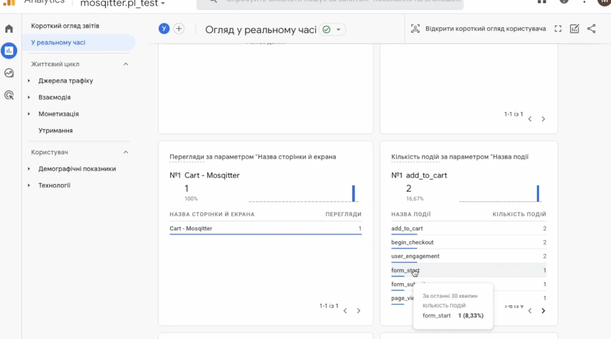Open dropdown next to report title
611x339 pixels.
point(338,29)
